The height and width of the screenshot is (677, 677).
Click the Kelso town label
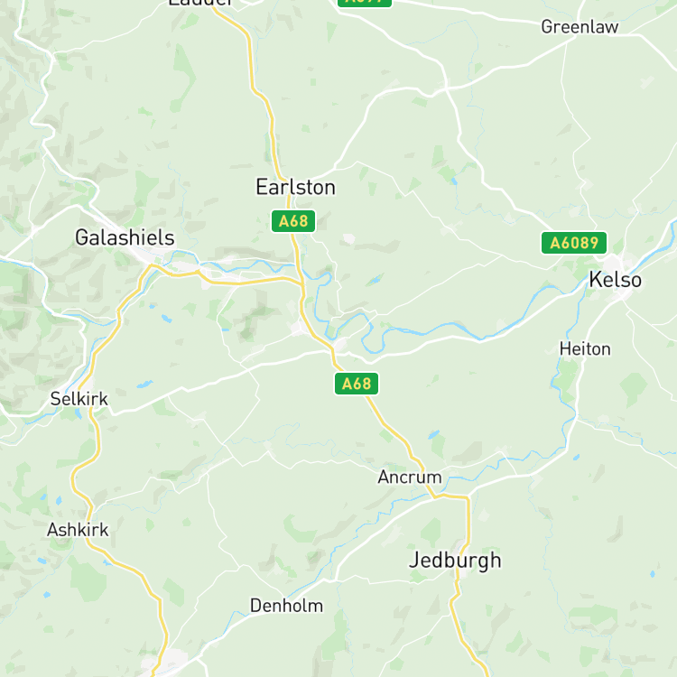[x=616, y=280]
